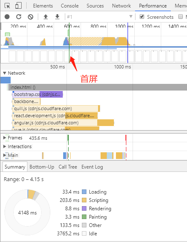The height and width of the screenshot is (242, 187).
Task: Expand the Frames track
Action: tap(5, 138)
